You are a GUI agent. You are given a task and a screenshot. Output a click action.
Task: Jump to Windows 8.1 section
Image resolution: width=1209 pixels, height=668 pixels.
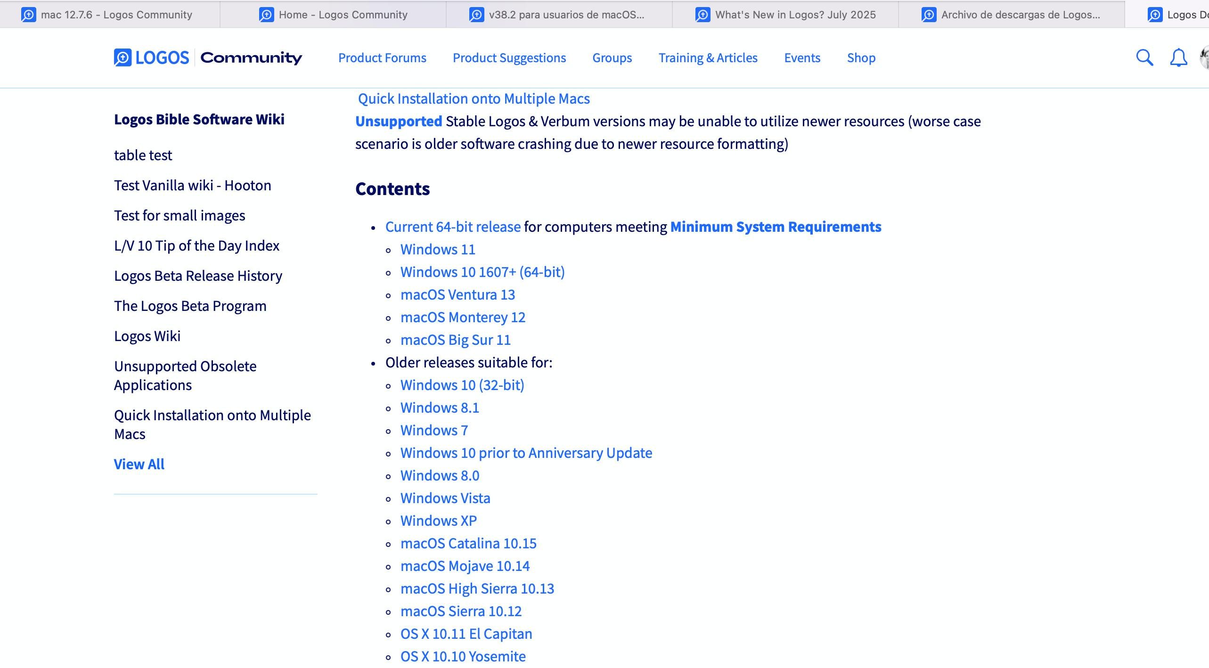440,407
